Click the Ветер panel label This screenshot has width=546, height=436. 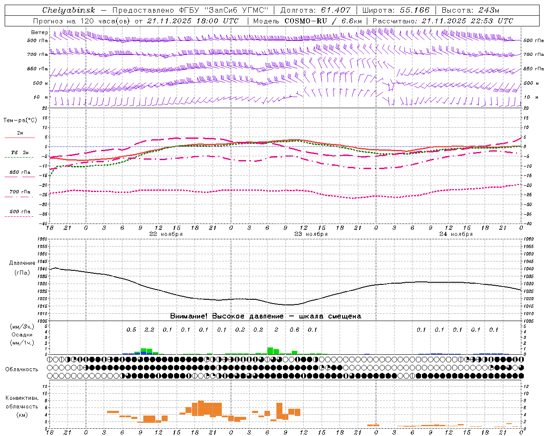click(40, 32)
